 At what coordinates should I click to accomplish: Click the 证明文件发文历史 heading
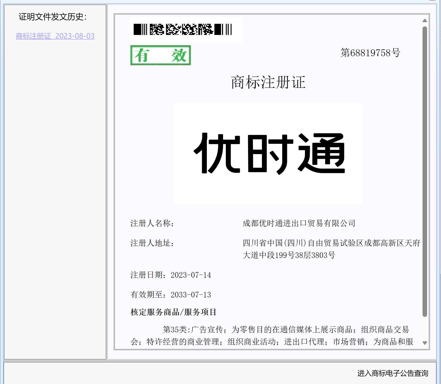pyautogui.click(x=53, y=17)
